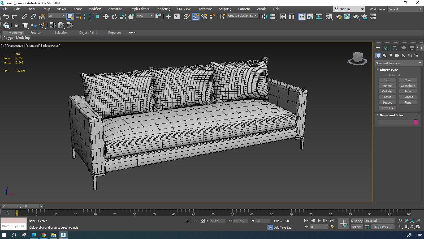Click the Redo icon in main toolbar
The height and width of the screenshot is (239, 424).
(14, 16)
